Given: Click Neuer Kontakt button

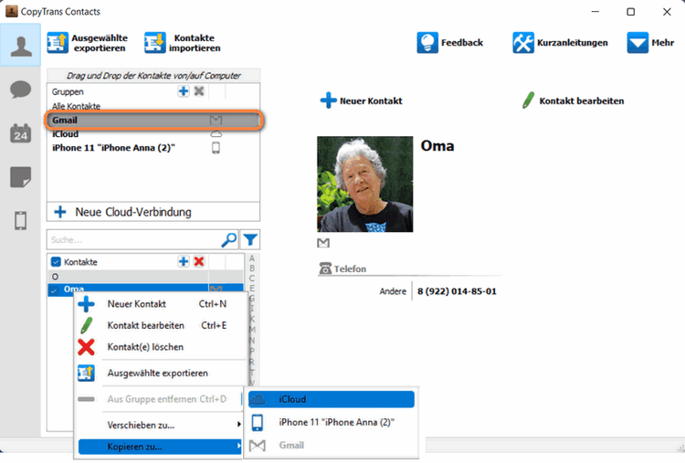Looking at the screenshot, I should pyautogui.click(x=362, y=100).
